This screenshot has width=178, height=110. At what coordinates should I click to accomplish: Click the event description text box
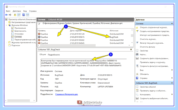[84, 63]
